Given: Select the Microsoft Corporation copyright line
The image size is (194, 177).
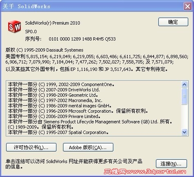Looking at the screenshot, I should click(x=78, y=111).
